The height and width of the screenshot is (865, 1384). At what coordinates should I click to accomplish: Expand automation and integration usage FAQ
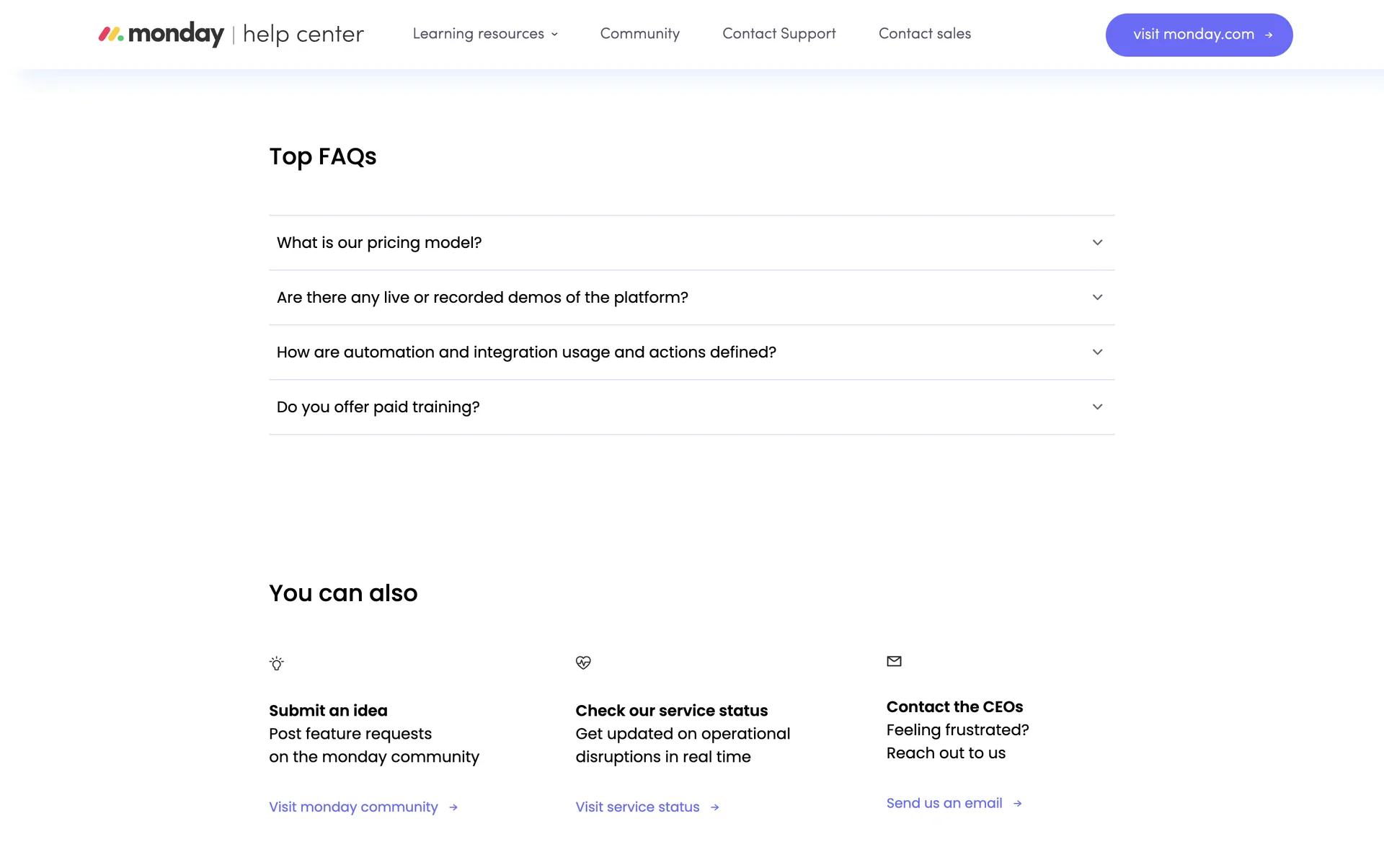tap(1097, 352)
